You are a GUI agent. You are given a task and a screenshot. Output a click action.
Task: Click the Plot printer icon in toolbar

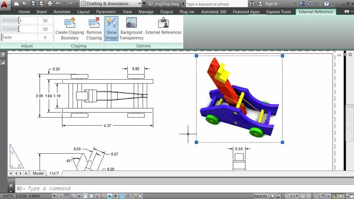(50, 4)
